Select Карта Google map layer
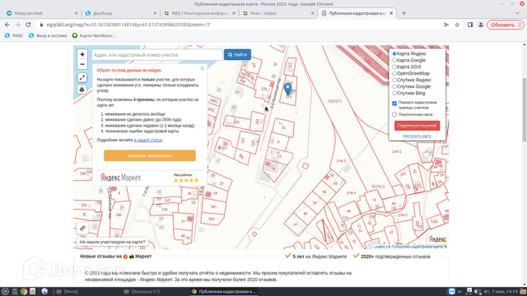Viewport: 527px width, 296px height. (x=394, y=60)
